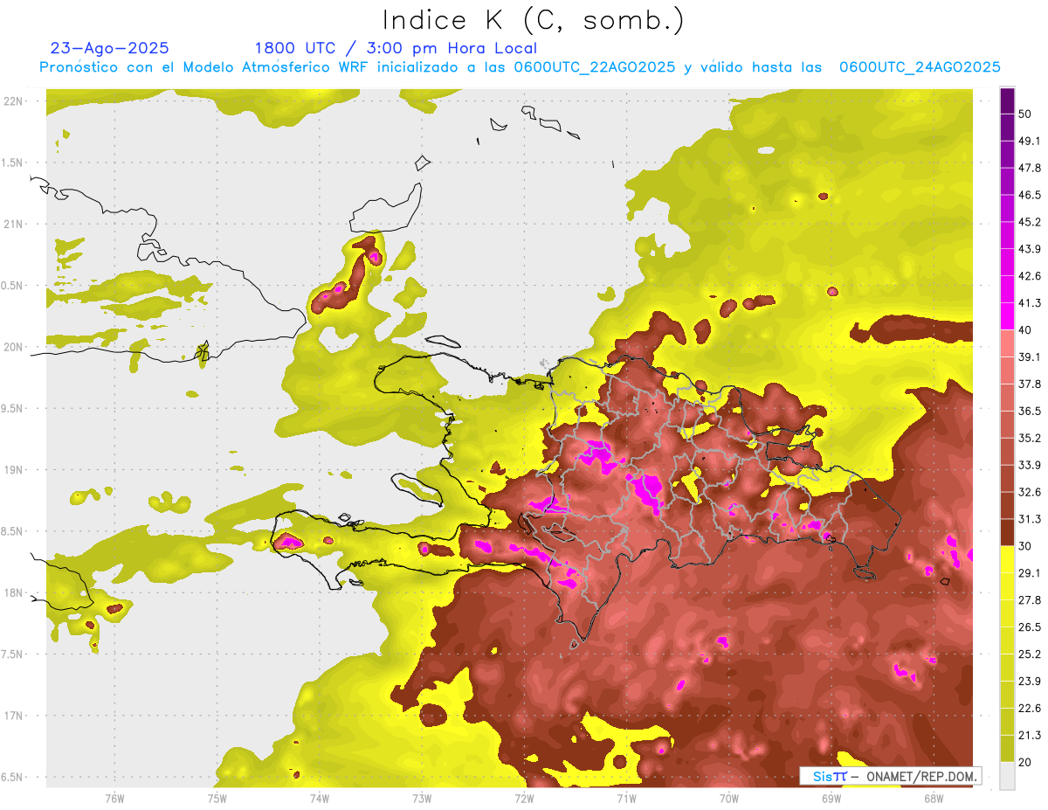The image size is (1048, 810).
Task: Click the bright magenta colorbar swatch above 40
Action: click(x=1007, y=316)
